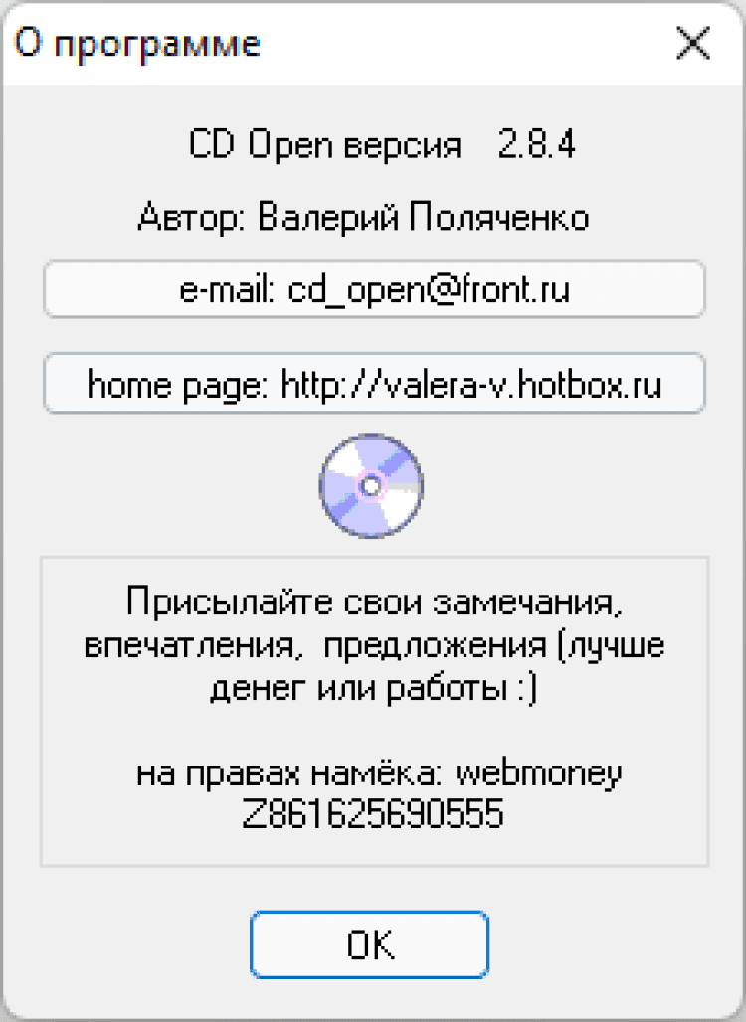Select the version number 2.8.4
The height and width of the screenshot is (1022, 746).
coord(537,144)
